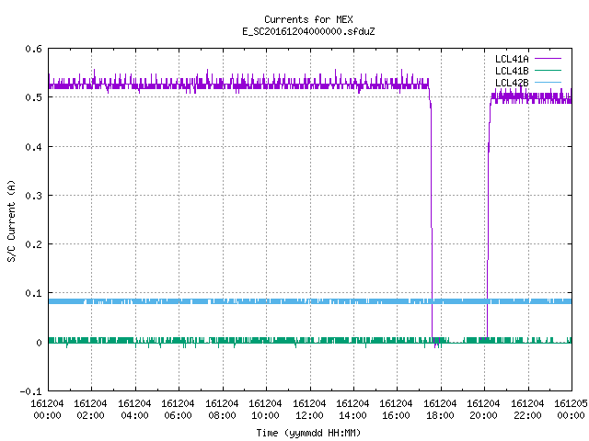Pick the green LCL41B legend line sample
The image size is (589, 441).
548,70
